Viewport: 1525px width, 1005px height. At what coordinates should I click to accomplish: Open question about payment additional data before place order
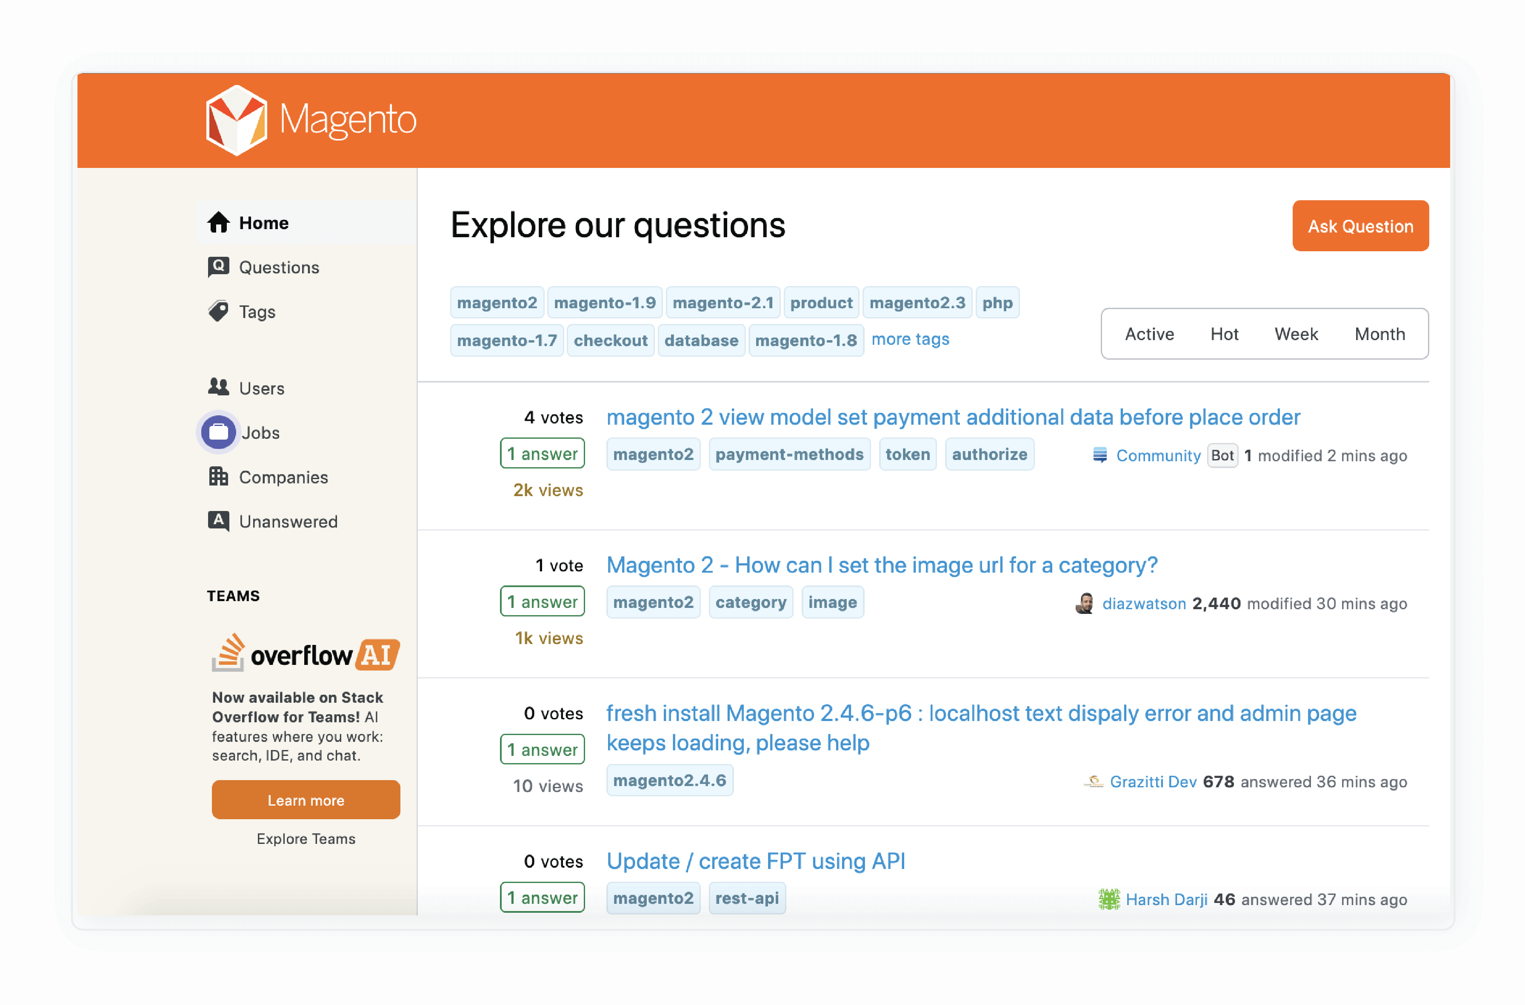[953, 417]
